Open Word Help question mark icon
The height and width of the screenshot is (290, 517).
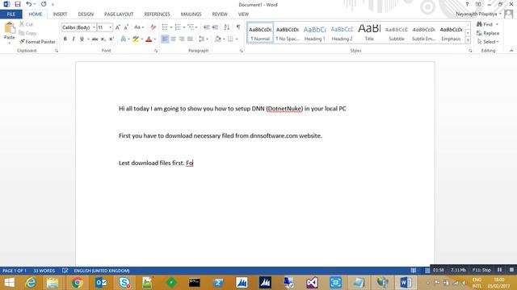(467, 4)
